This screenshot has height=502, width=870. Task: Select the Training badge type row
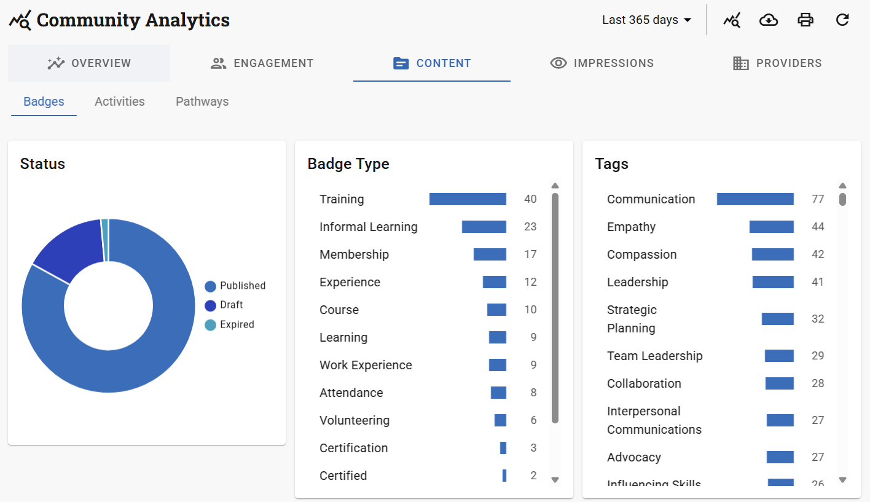[342, 199]
